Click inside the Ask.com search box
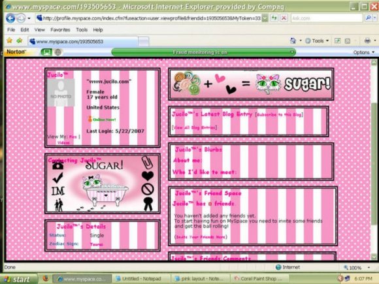 click(326, 18)
